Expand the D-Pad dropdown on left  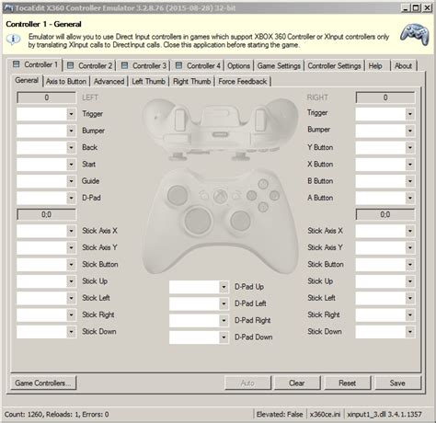71,198
